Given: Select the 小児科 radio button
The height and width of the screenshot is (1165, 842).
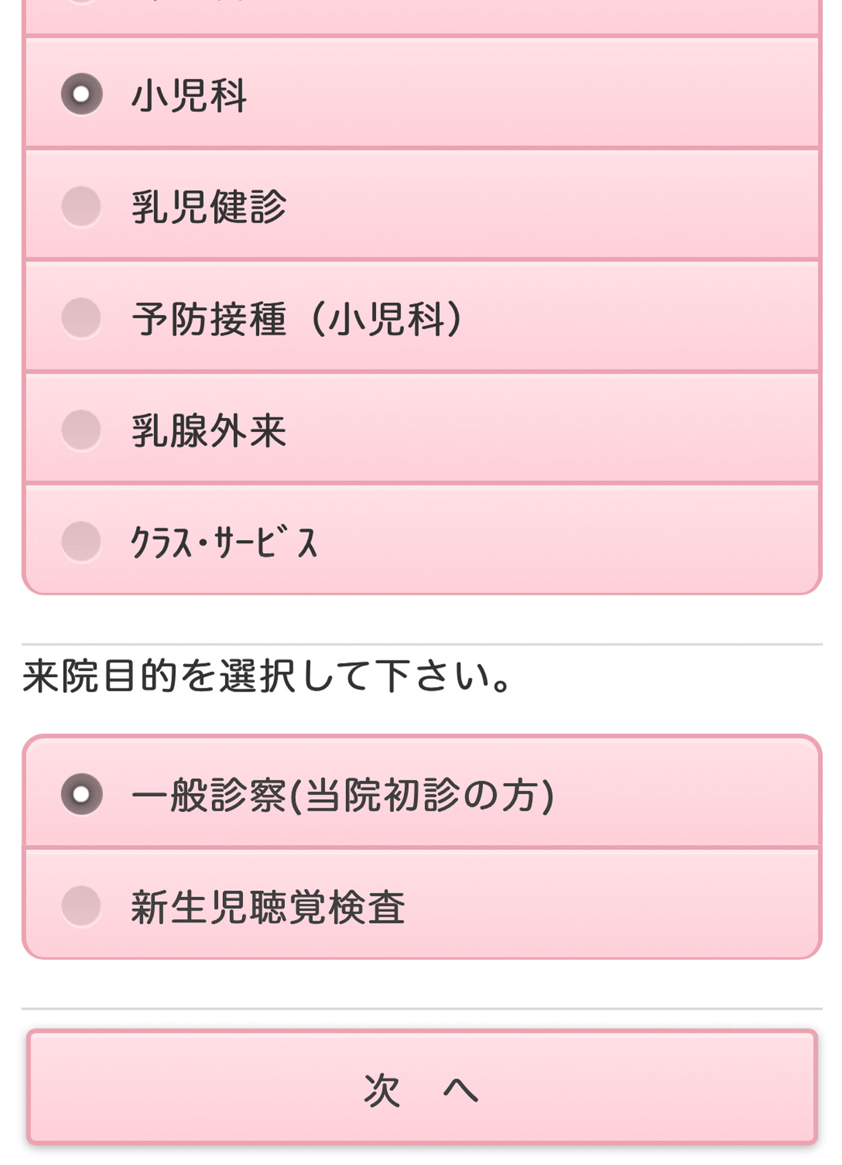Looking at the screenshot, I should coord(82,94).
